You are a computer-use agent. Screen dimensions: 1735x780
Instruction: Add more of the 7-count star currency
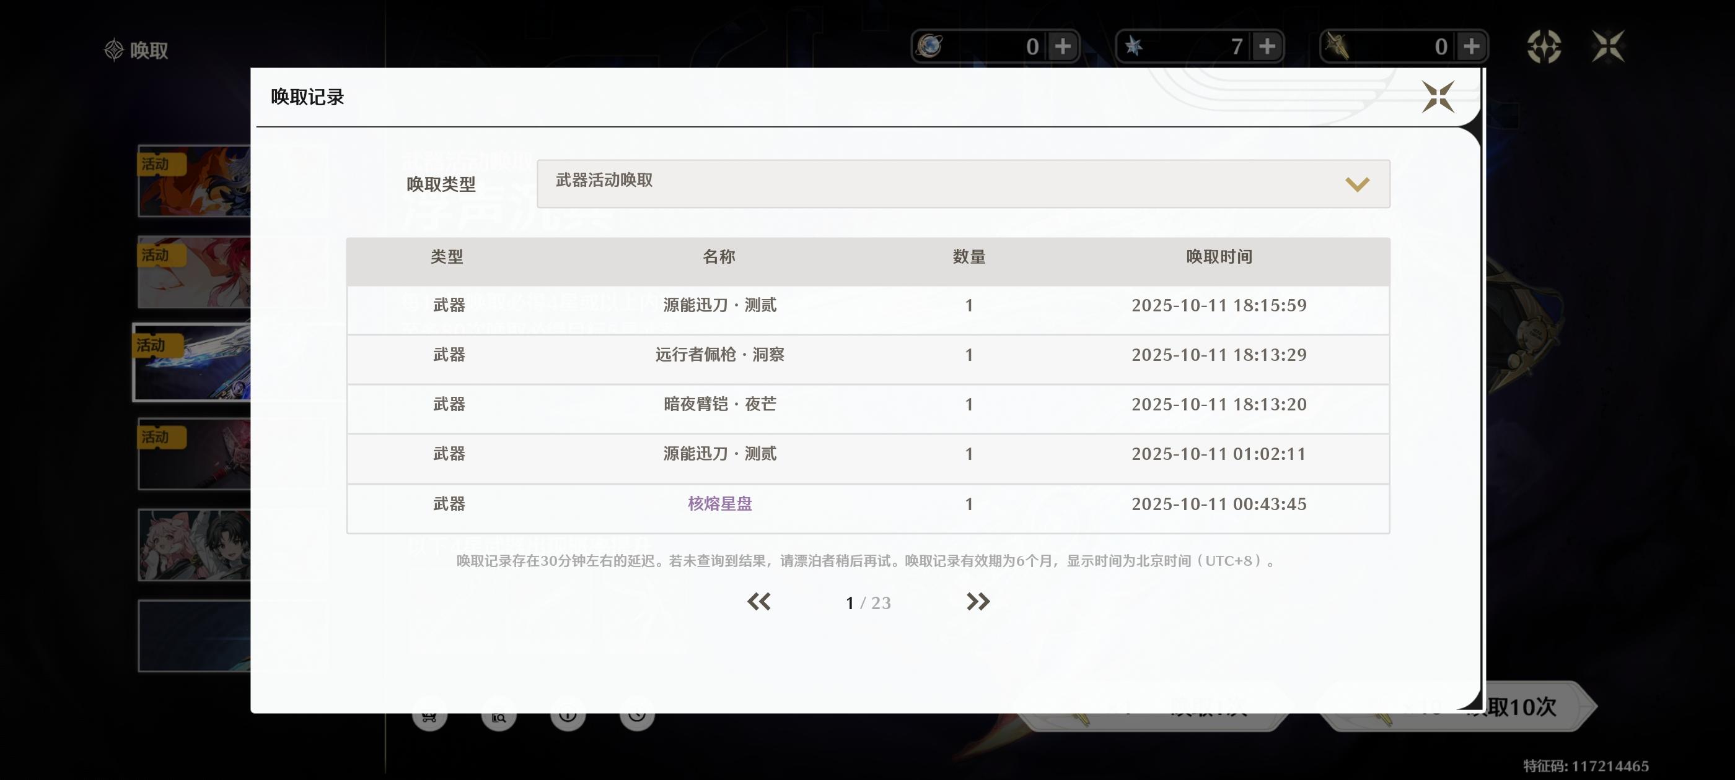pos(1266,46)
